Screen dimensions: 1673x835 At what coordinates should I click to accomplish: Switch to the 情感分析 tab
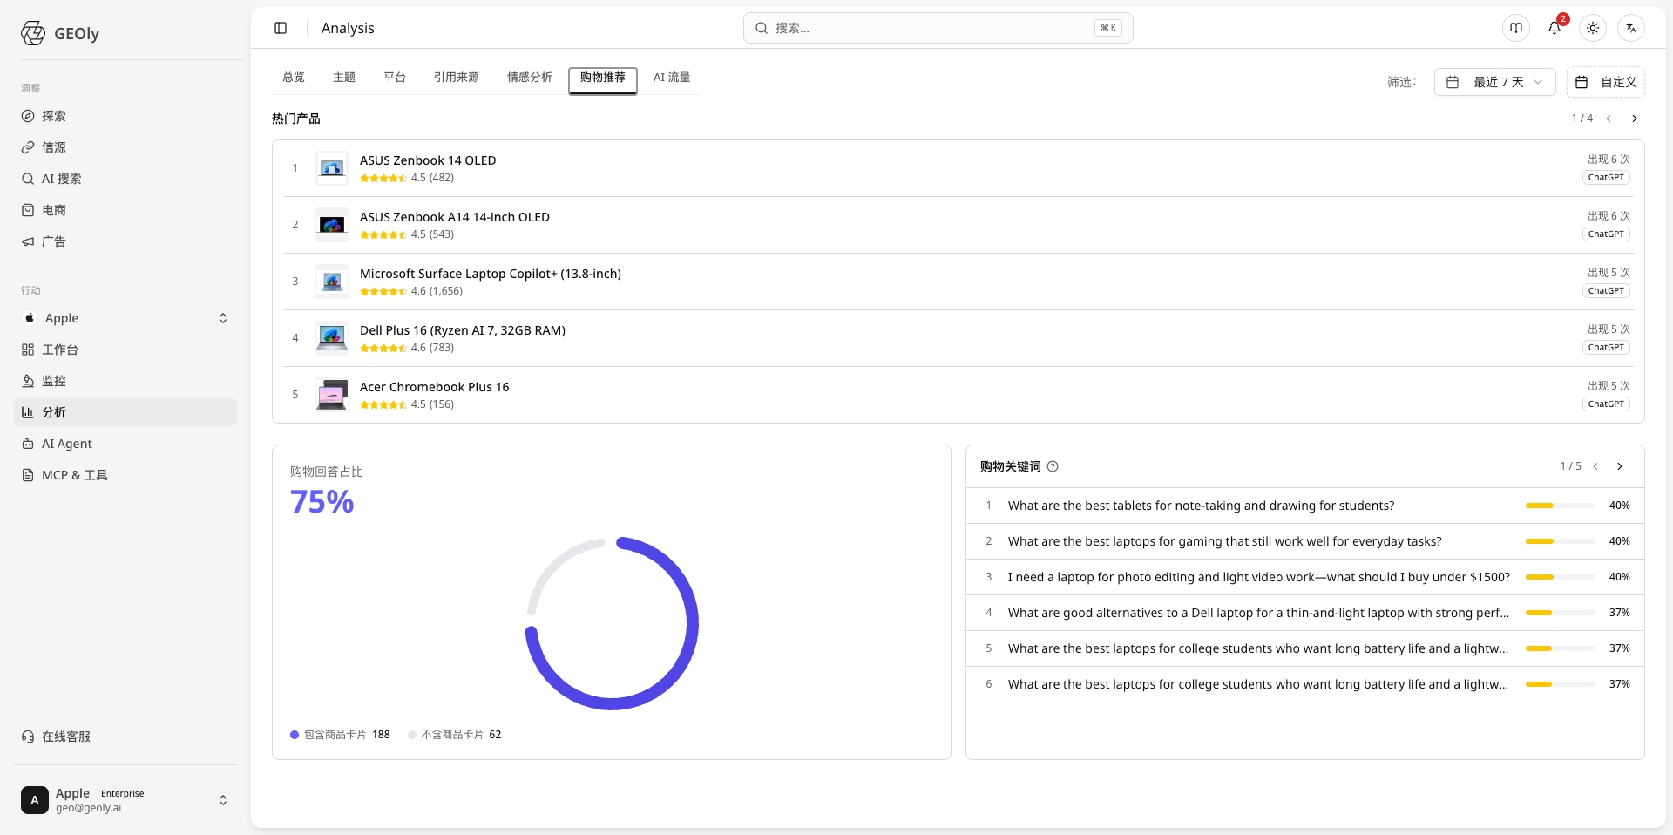530,78
